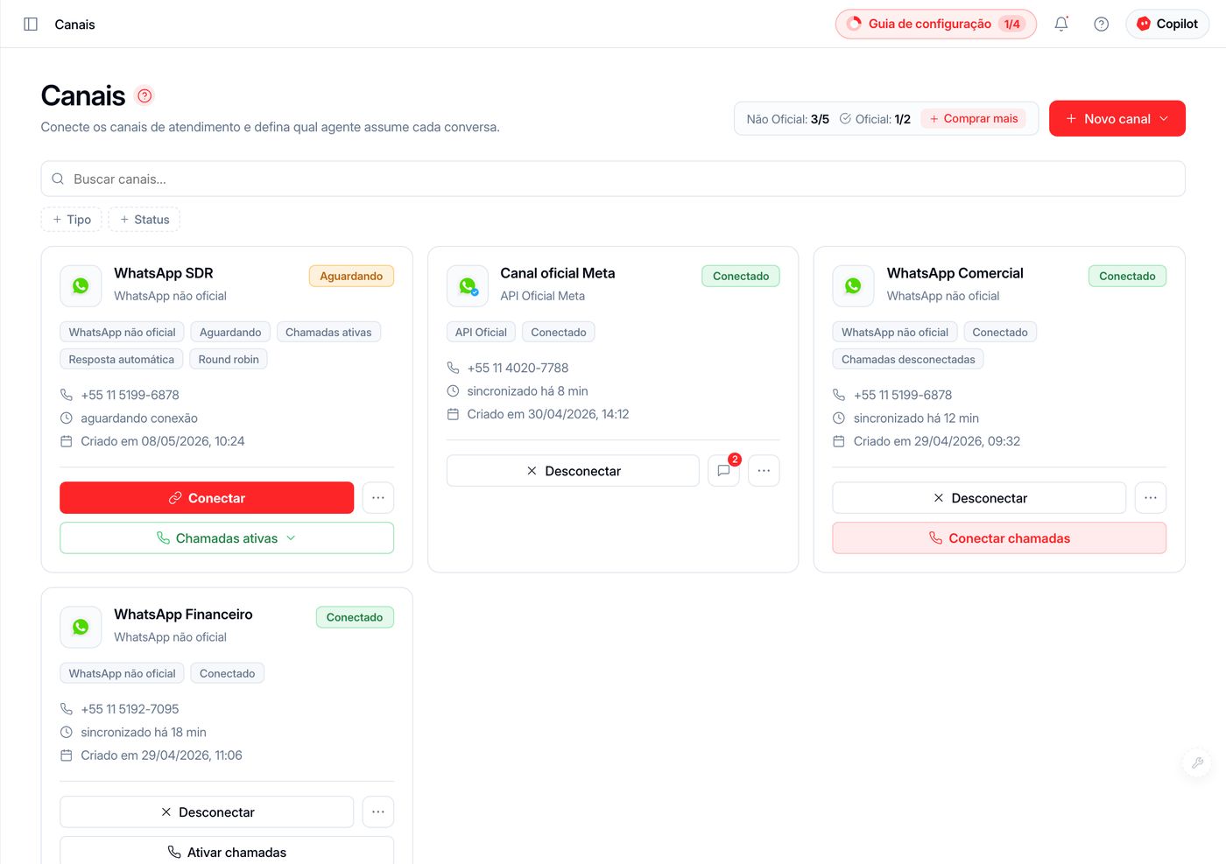
Task: Expand the Chamadas ativas dropdown
Action: tap(227, 538)
